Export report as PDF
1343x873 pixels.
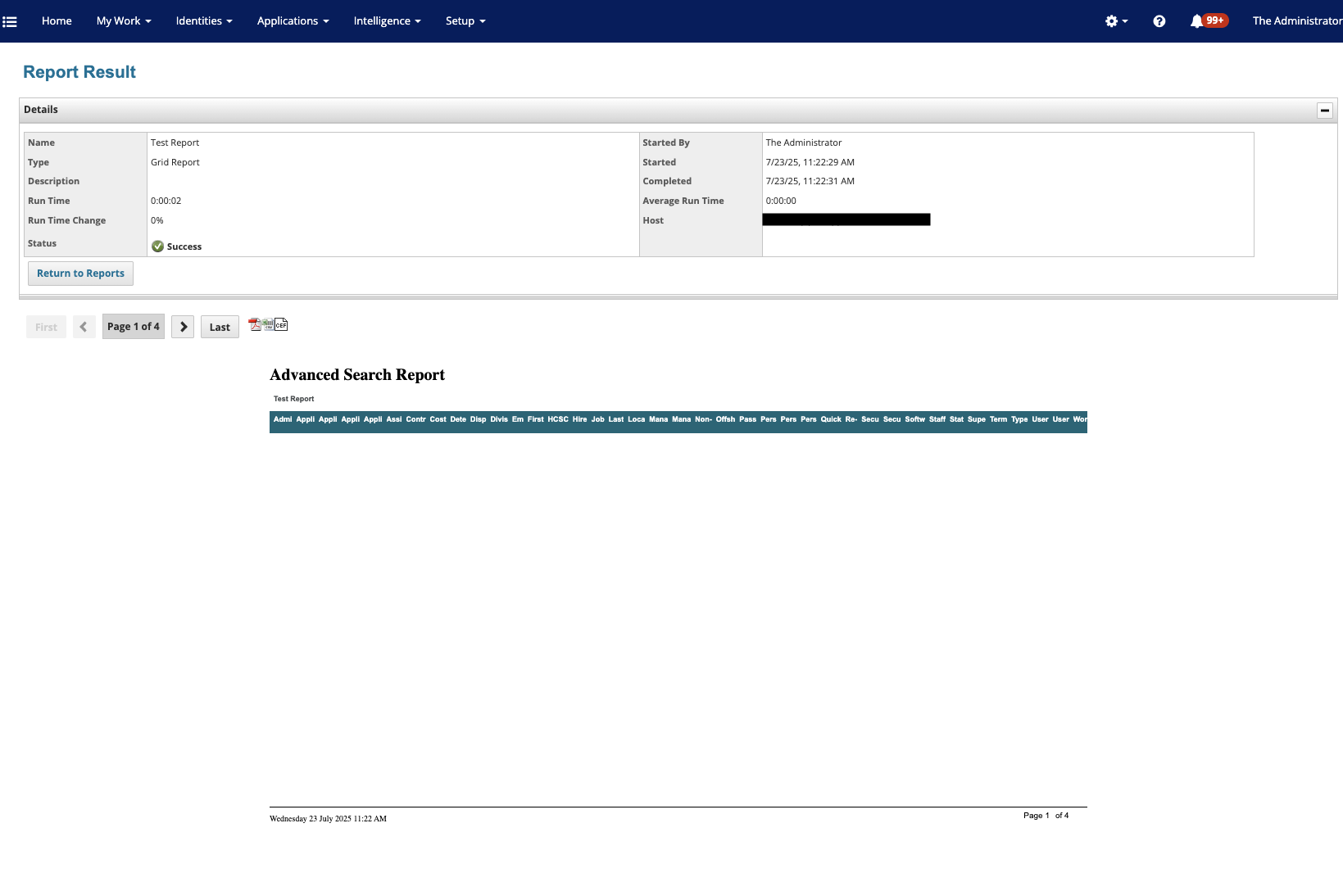[x=255, y=324]
